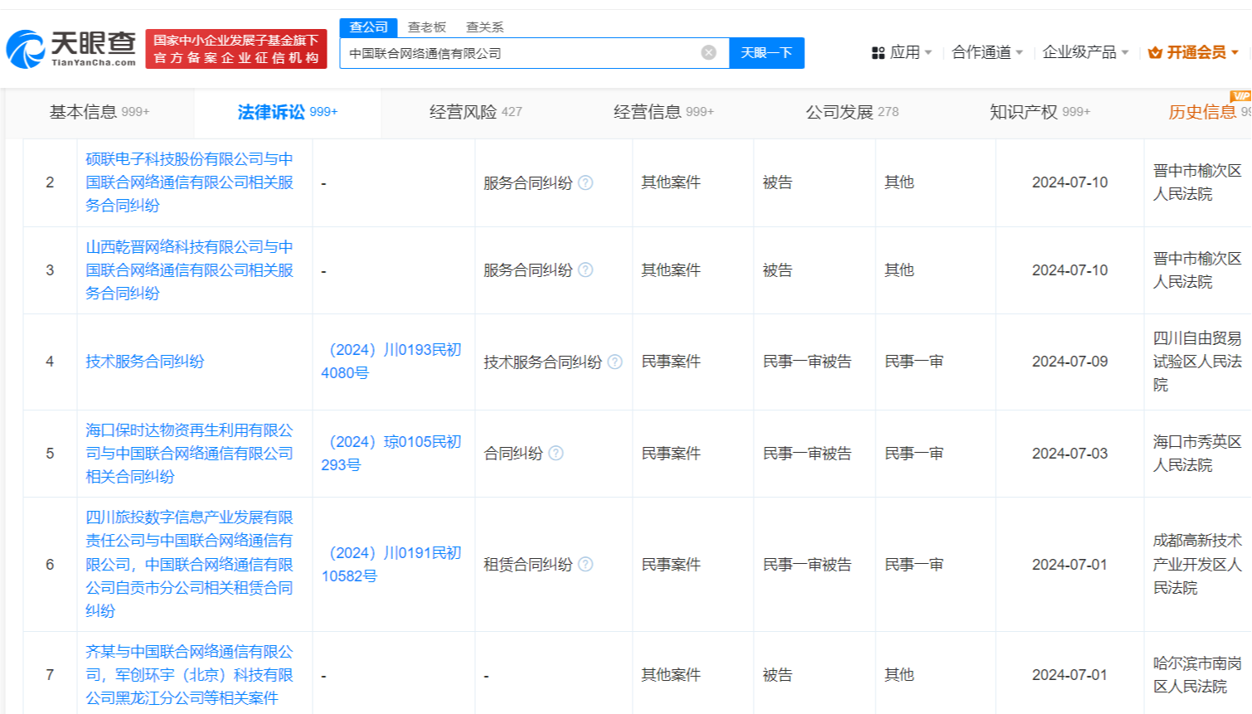
Task: Switch to the 查公司 search tab
Action: 368,27
